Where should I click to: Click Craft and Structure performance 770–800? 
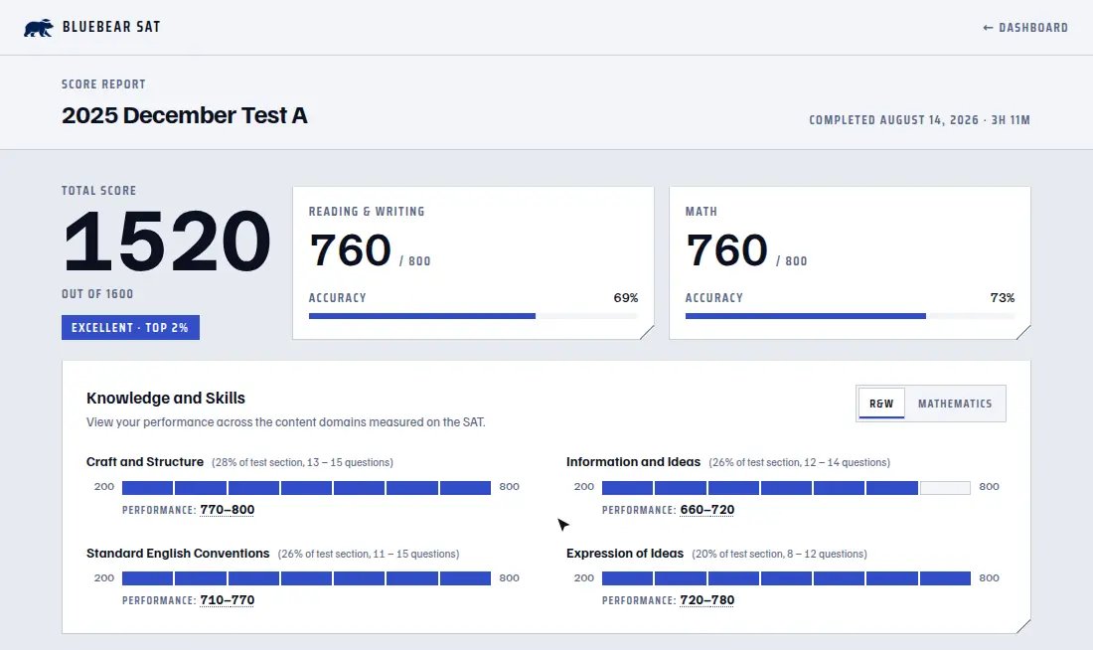(228, 510)
